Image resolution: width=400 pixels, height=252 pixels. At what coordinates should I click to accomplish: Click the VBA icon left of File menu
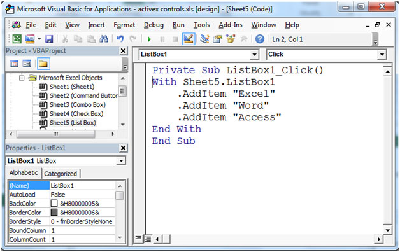pyautogui.click(x=16, y=25)
